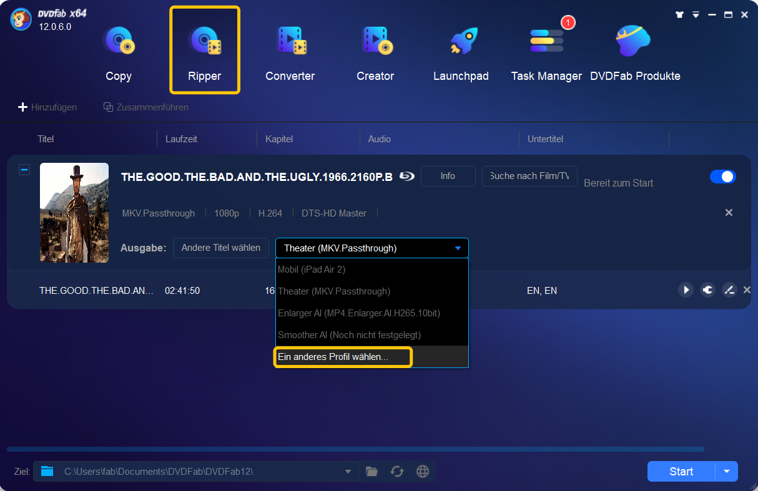
Task: Click the Titel column header
Action: [46, 139]
